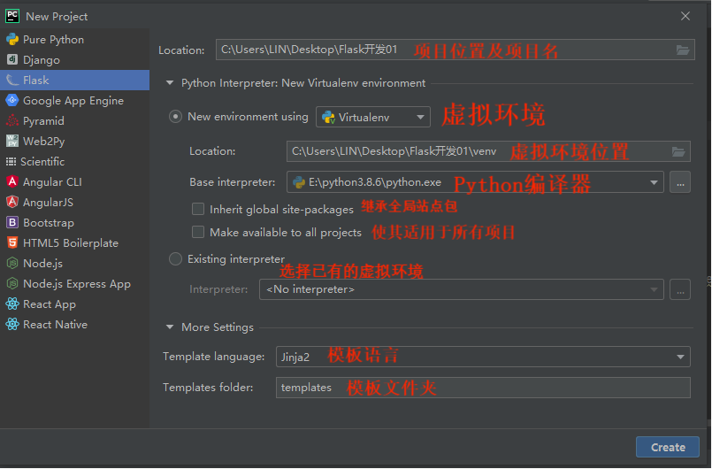Open the Template language Jinja2 dropdown

483,357
